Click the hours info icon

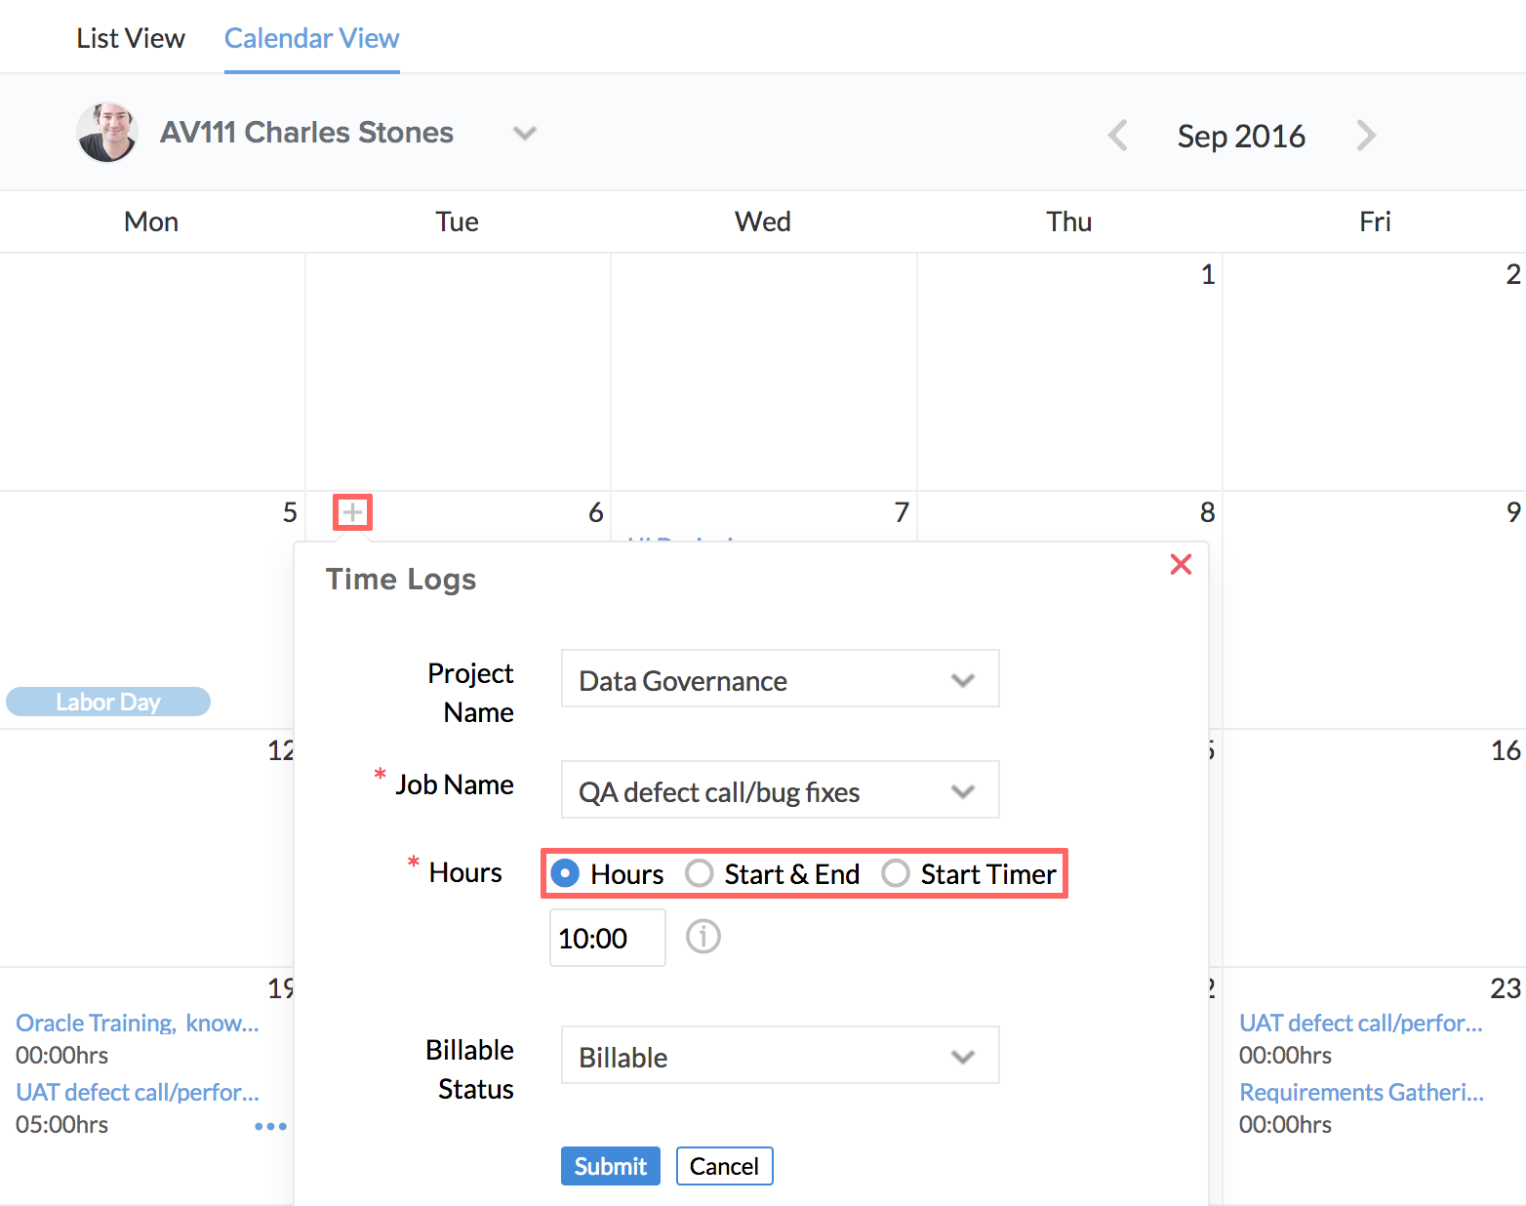pyautogui.click(x=703, y=937)
